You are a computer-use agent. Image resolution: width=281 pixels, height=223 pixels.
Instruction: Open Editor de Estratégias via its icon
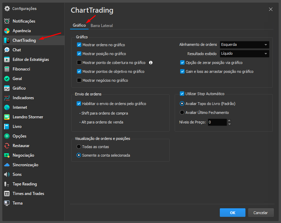pyautogui.click(x=7, y=60)
